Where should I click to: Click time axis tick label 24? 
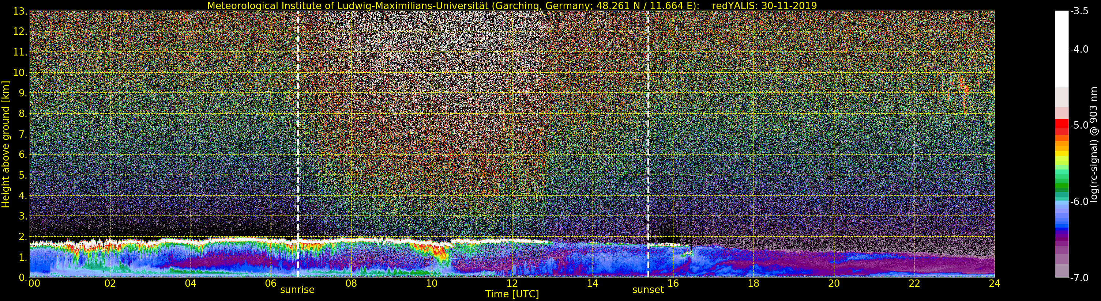pos(995,283)
